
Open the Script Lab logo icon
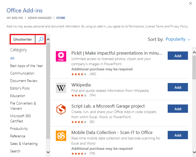tap(61, 109)
